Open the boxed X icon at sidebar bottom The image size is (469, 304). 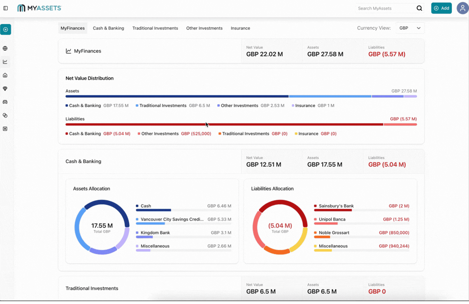[x=5, y=129]
